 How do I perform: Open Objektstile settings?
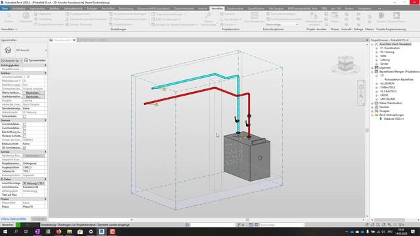[x=43, y=14]
